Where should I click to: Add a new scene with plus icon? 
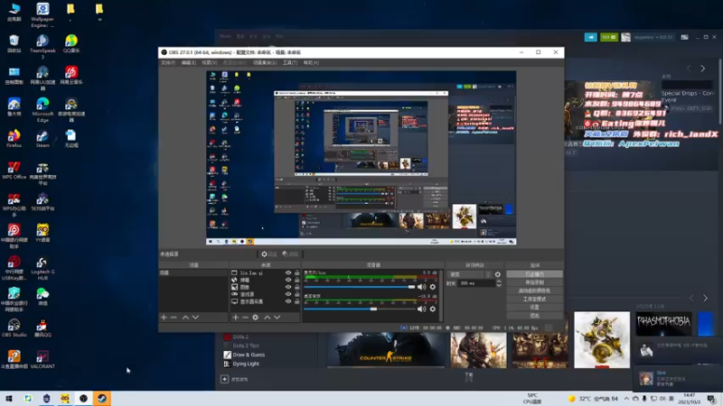(x=164, y=318)
